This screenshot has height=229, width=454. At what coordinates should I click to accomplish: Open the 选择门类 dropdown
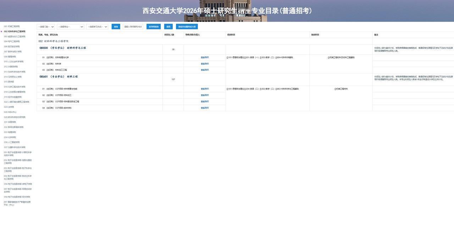[46, 27]
